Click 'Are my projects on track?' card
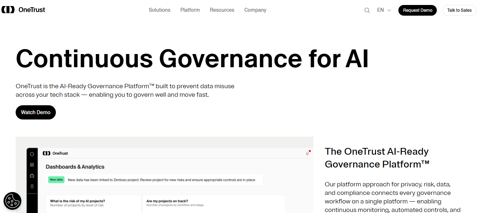Viewport: 477px width, 213px height. [x=213, y=204]
